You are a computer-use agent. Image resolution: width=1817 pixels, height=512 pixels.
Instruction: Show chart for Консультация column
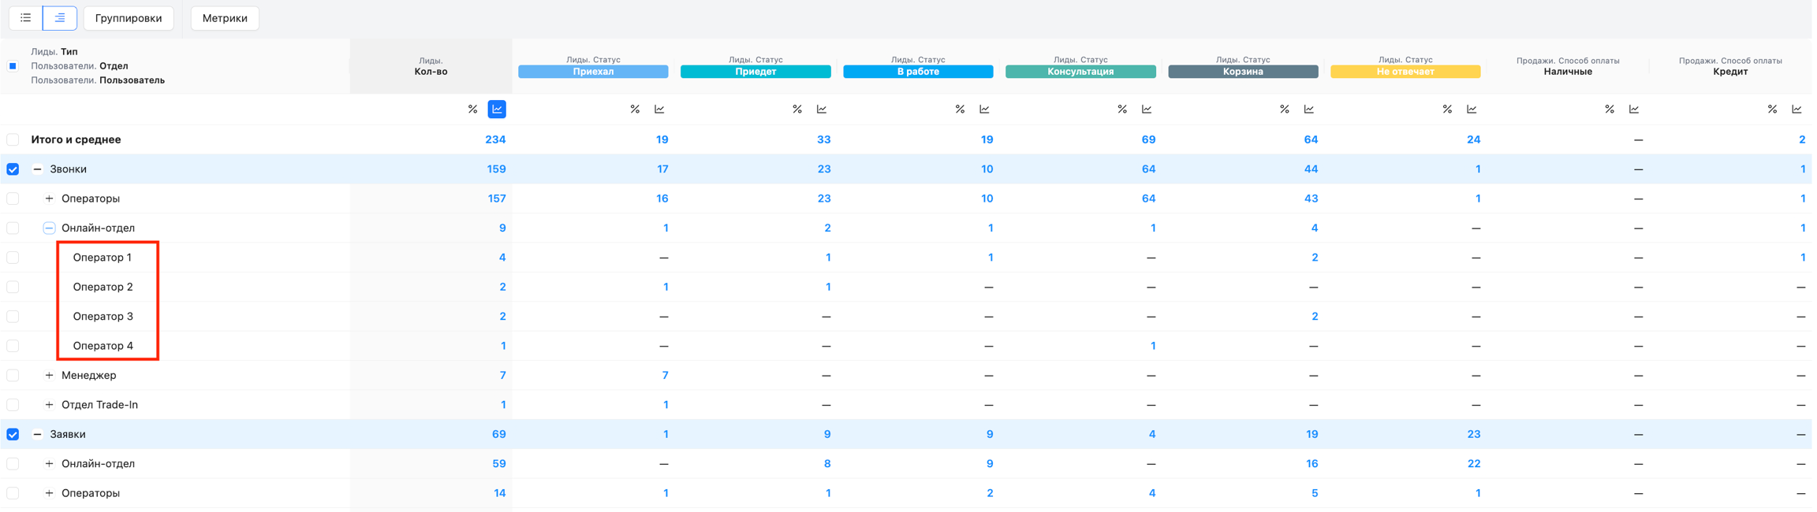[x=1147, y=109]
